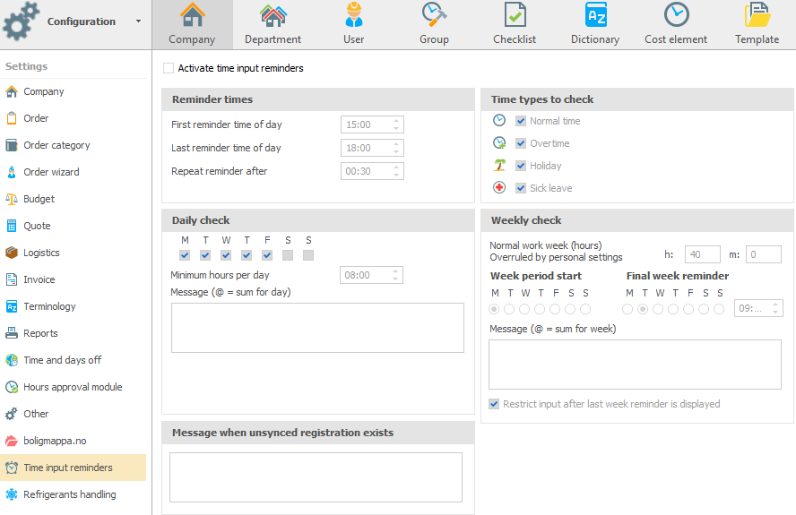Click the Order category icon in sidebar
This screenshot has height=515, width=796.
pos(12,145)
